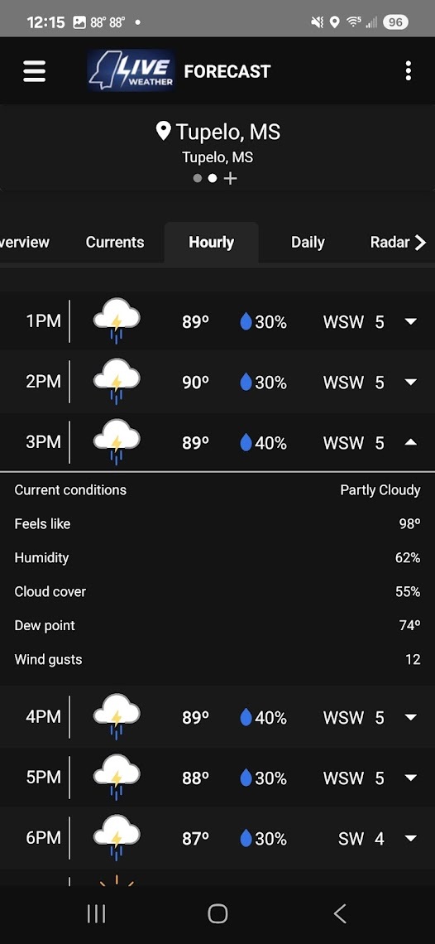Tap the Android back navigation button
Screen dimensions: 435x944
[340, 913]
